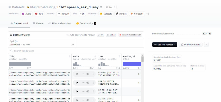Image resolution: width=221 pixels, height=102 pixels.
Task: Open the Files and versions tab
Action: point(60,23)
